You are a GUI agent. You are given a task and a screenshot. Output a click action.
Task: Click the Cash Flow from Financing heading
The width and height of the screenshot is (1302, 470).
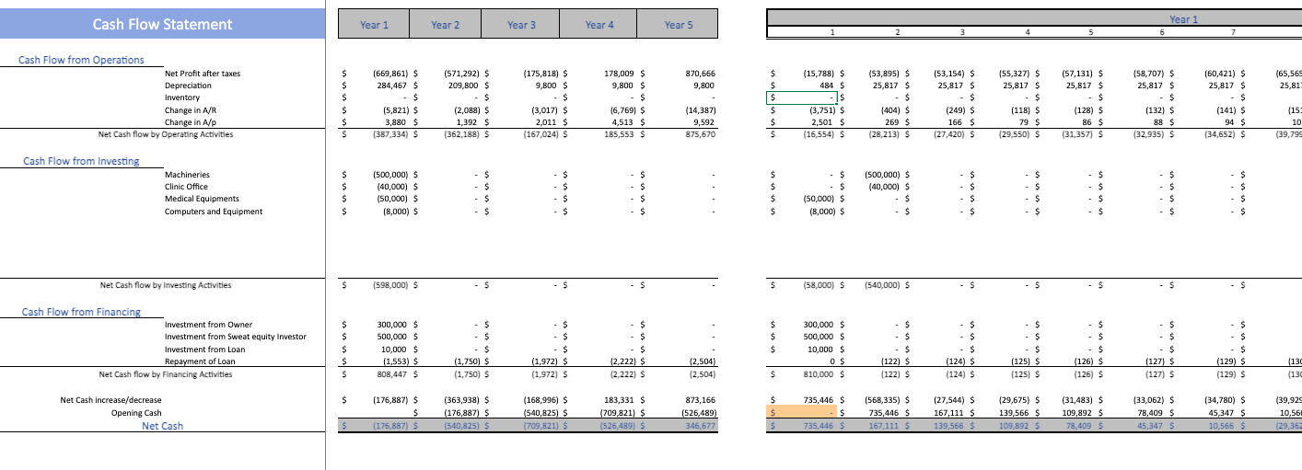81,312
